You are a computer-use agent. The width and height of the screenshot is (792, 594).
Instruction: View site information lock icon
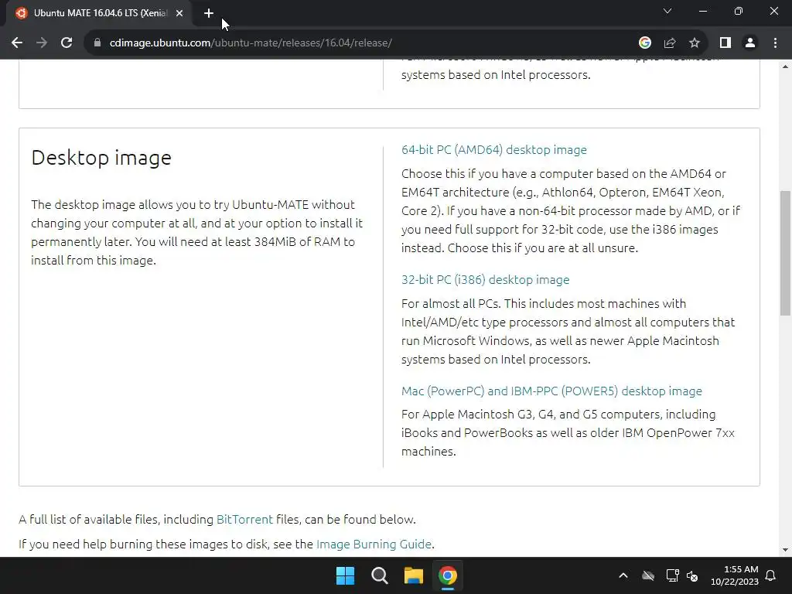point(97,43)
